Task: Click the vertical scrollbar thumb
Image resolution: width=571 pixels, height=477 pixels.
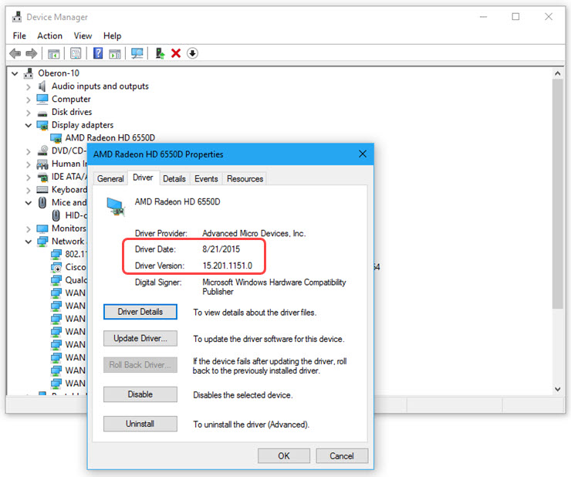Action: (x=558, y=195)
